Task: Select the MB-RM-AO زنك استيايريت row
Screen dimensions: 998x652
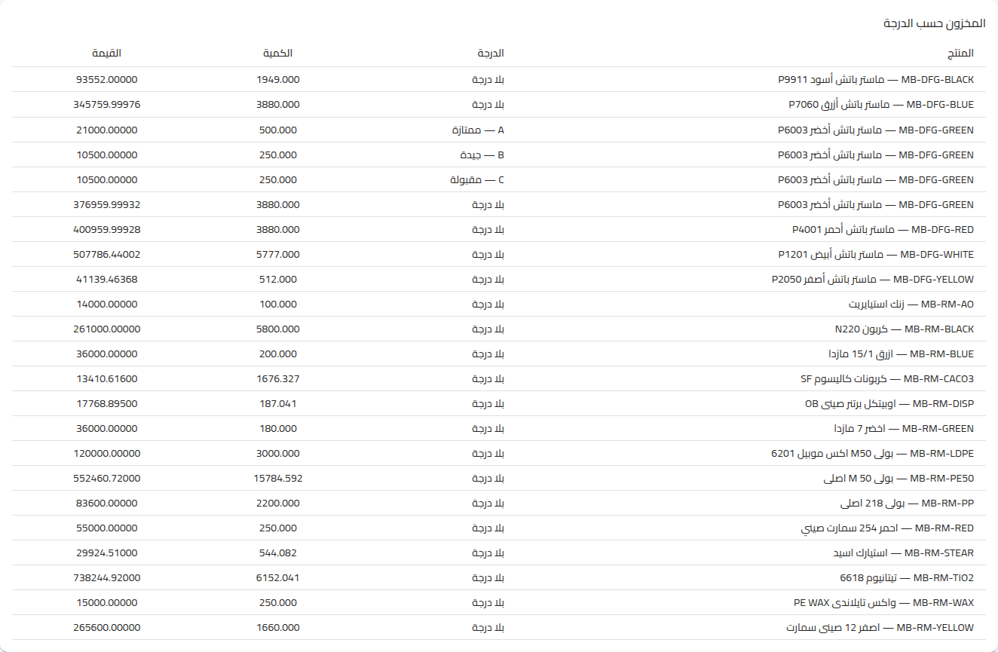Action: (x=499, y=304)
